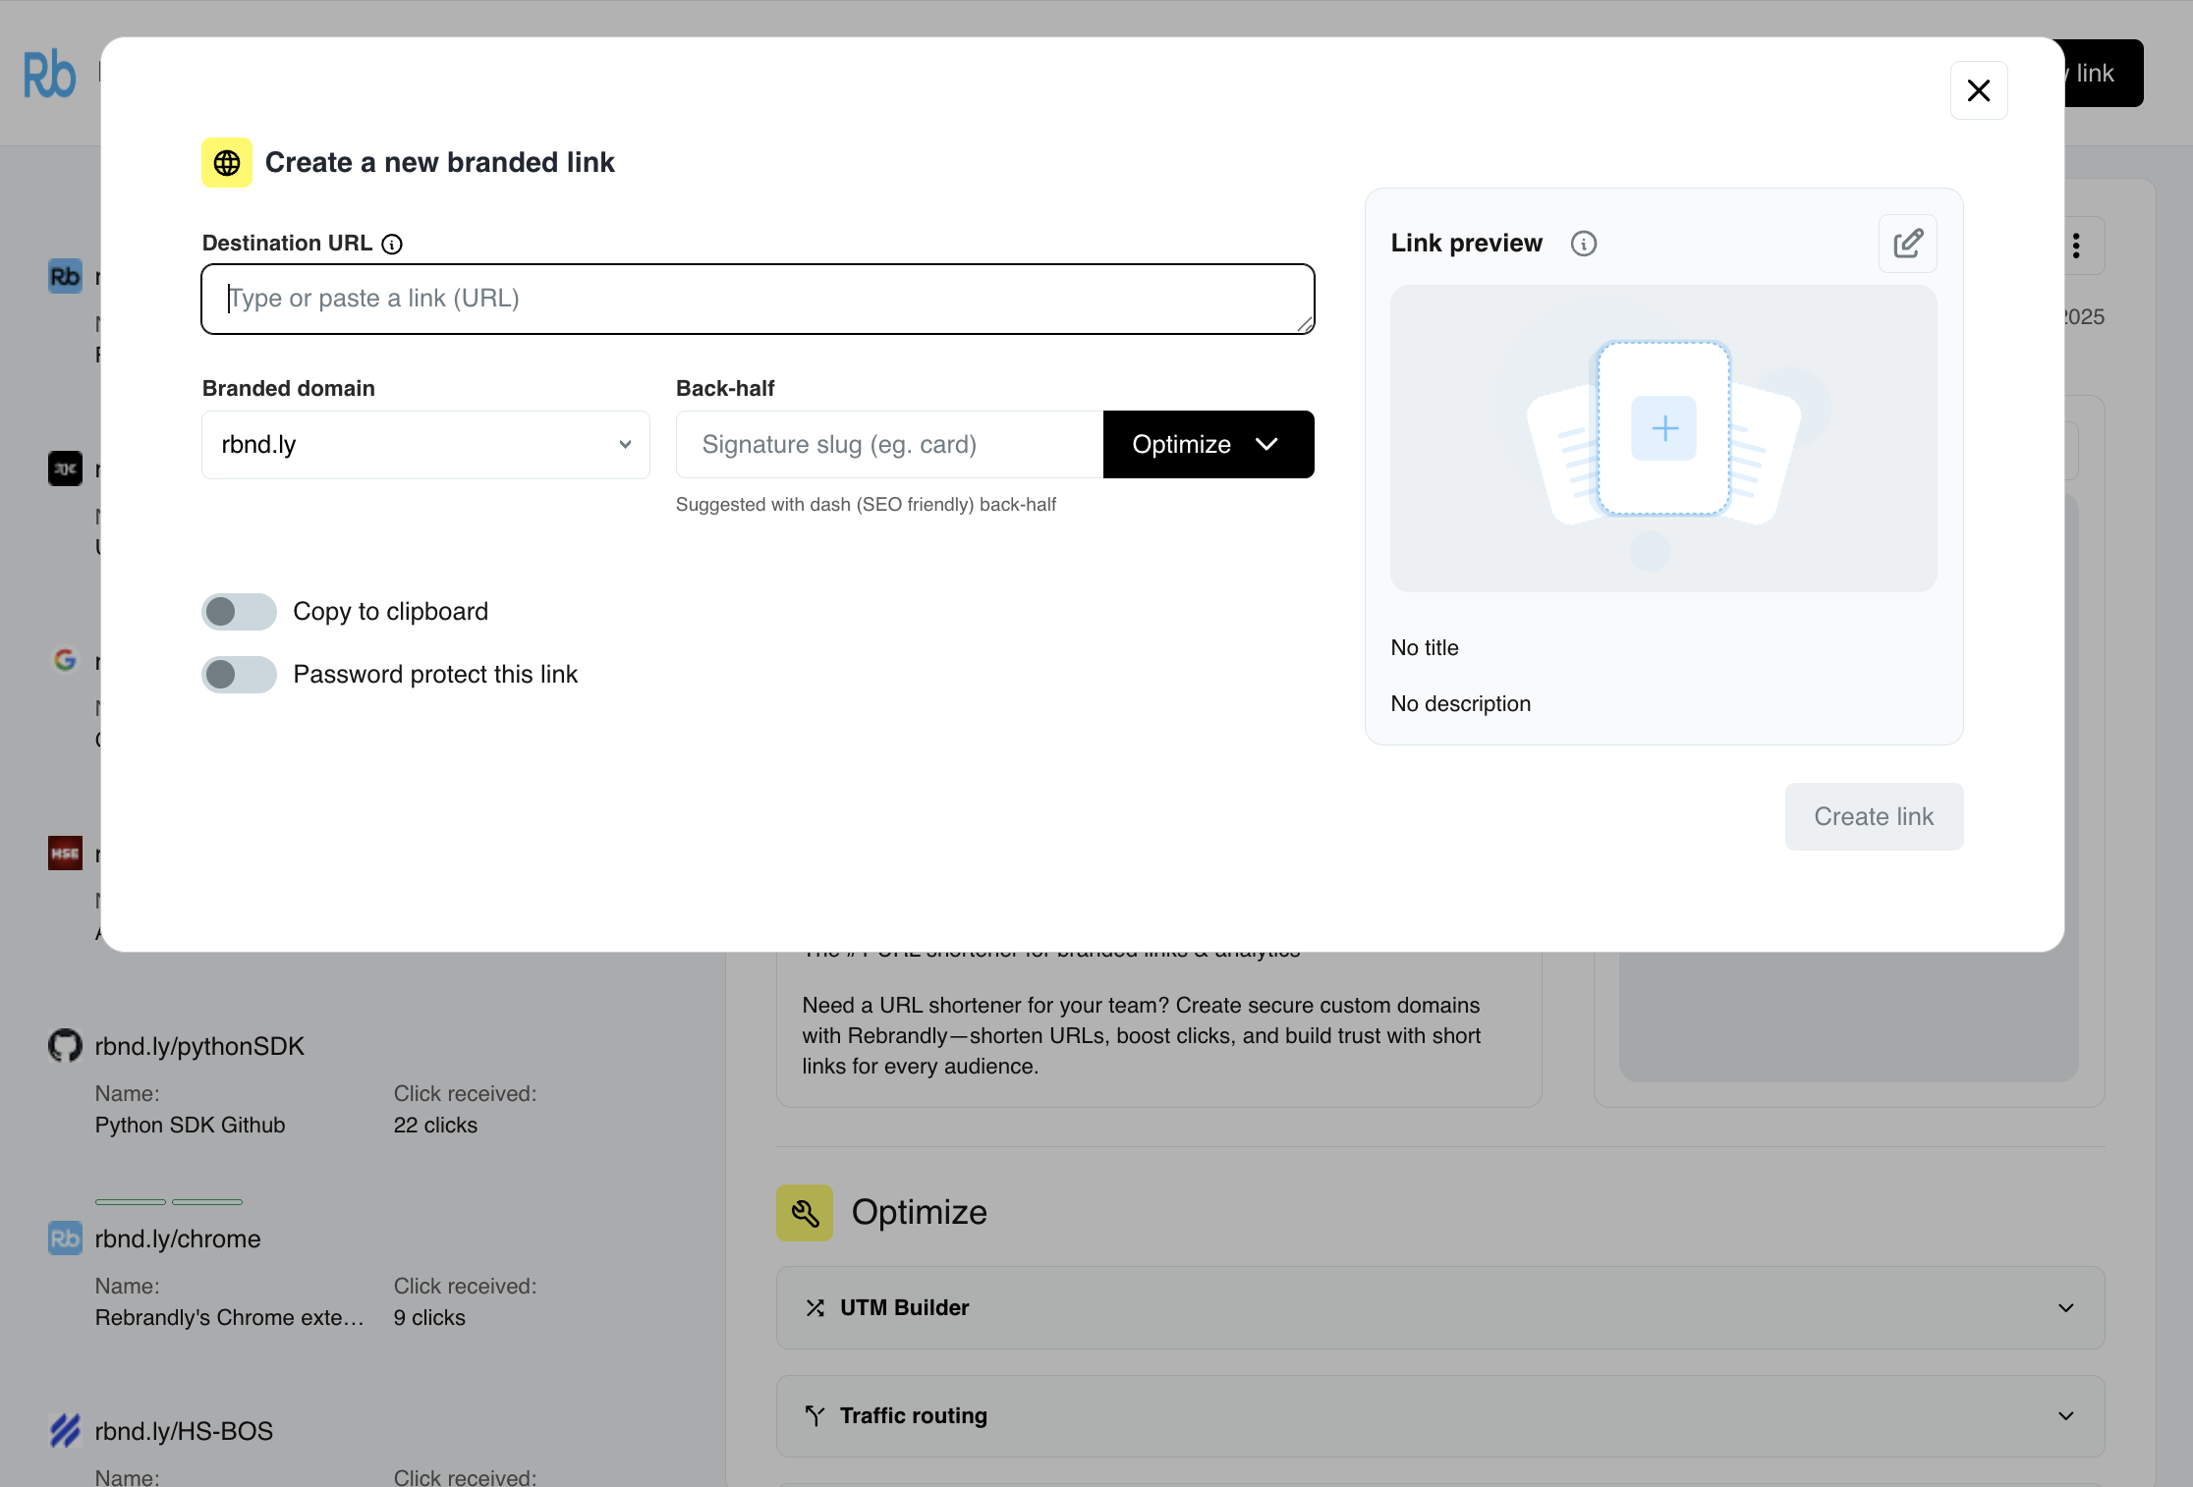Click the Rb icon beside rbnd.ly/chrome

(64, 1238)
